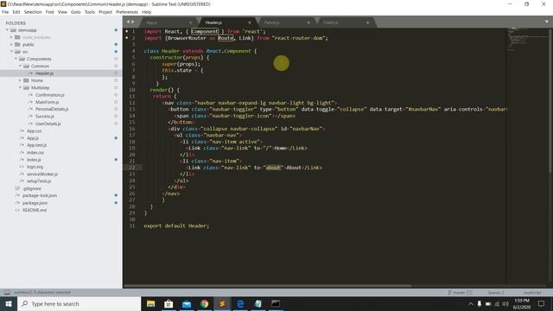Expand the public folder
Screen dimensions: 553x311
coord(11,44)
